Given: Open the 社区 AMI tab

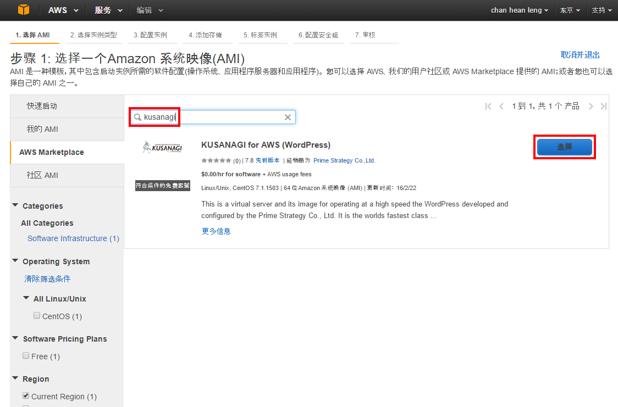Looking at the screenshot, I should (x=67, y=175).
